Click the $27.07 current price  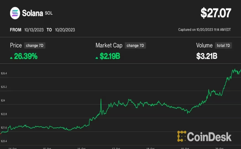pyautogui.click(x=216, y=13)
